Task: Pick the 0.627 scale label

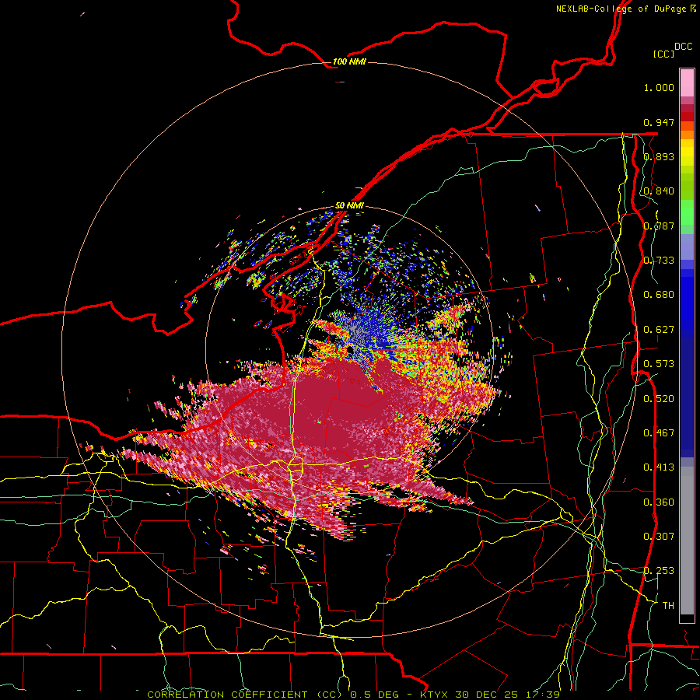Action: coord(659,330)
